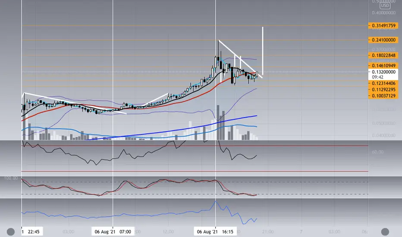Click the 06 Aug '21 16:15 time marker
Screen dimensions: 402x237
point(215,232)
